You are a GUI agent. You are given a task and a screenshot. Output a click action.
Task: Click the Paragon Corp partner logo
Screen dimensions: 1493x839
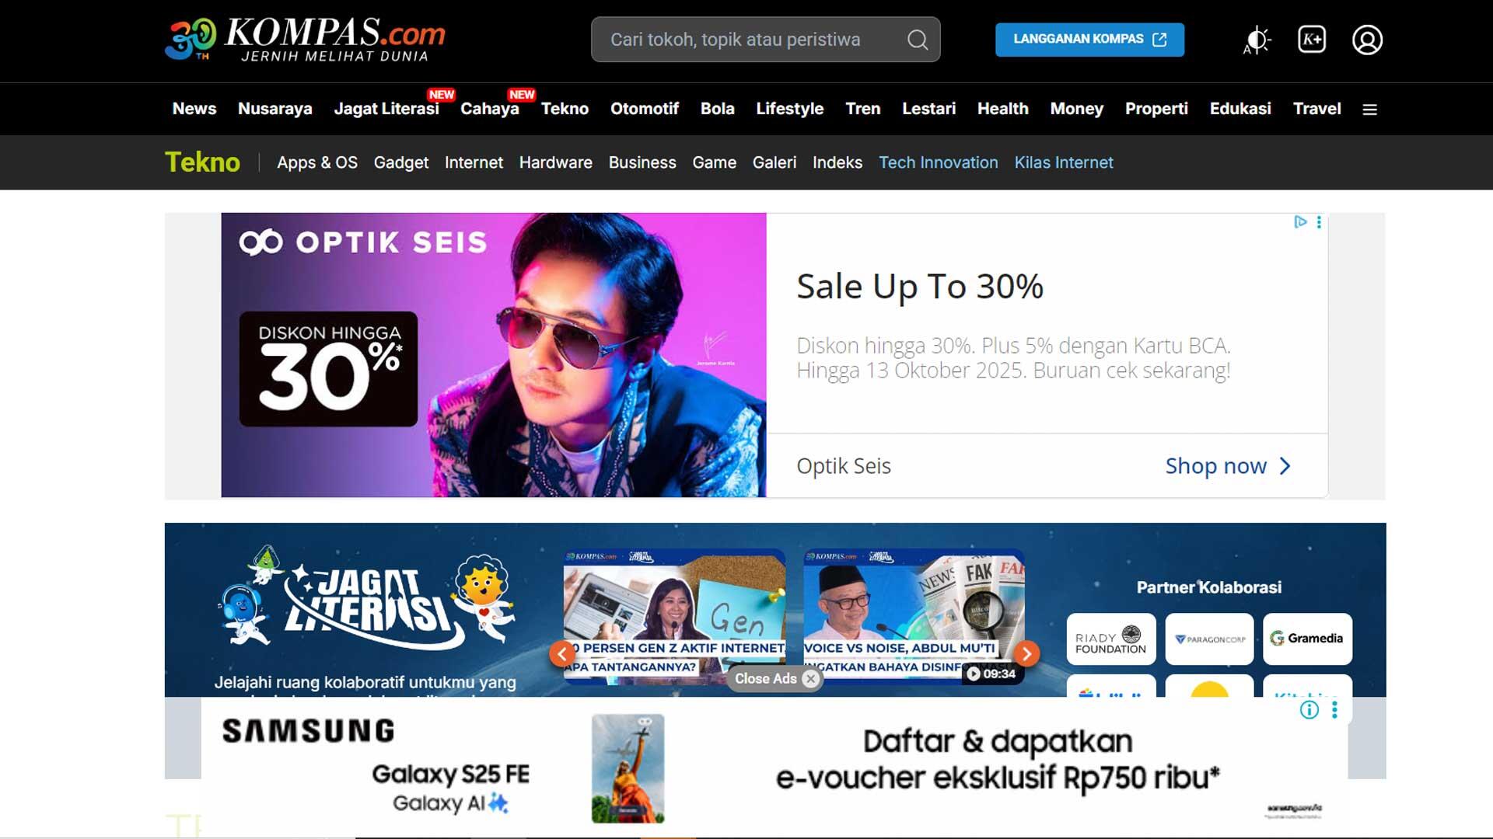1210,639
